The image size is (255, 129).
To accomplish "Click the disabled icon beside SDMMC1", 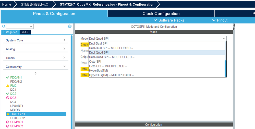I will click(x=7, y=122).
